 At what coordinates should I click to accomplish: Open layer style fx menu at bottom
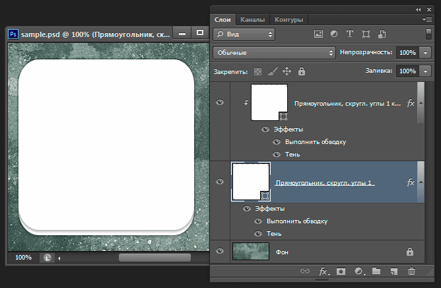pos(323,271)
